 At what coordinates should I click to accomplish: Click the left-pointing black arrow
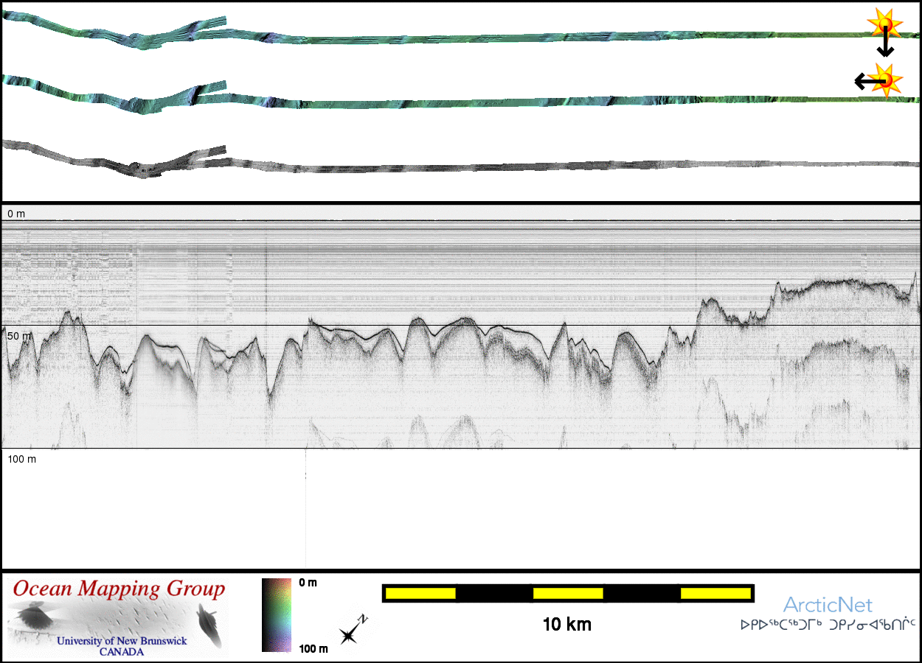click(864, 81)
